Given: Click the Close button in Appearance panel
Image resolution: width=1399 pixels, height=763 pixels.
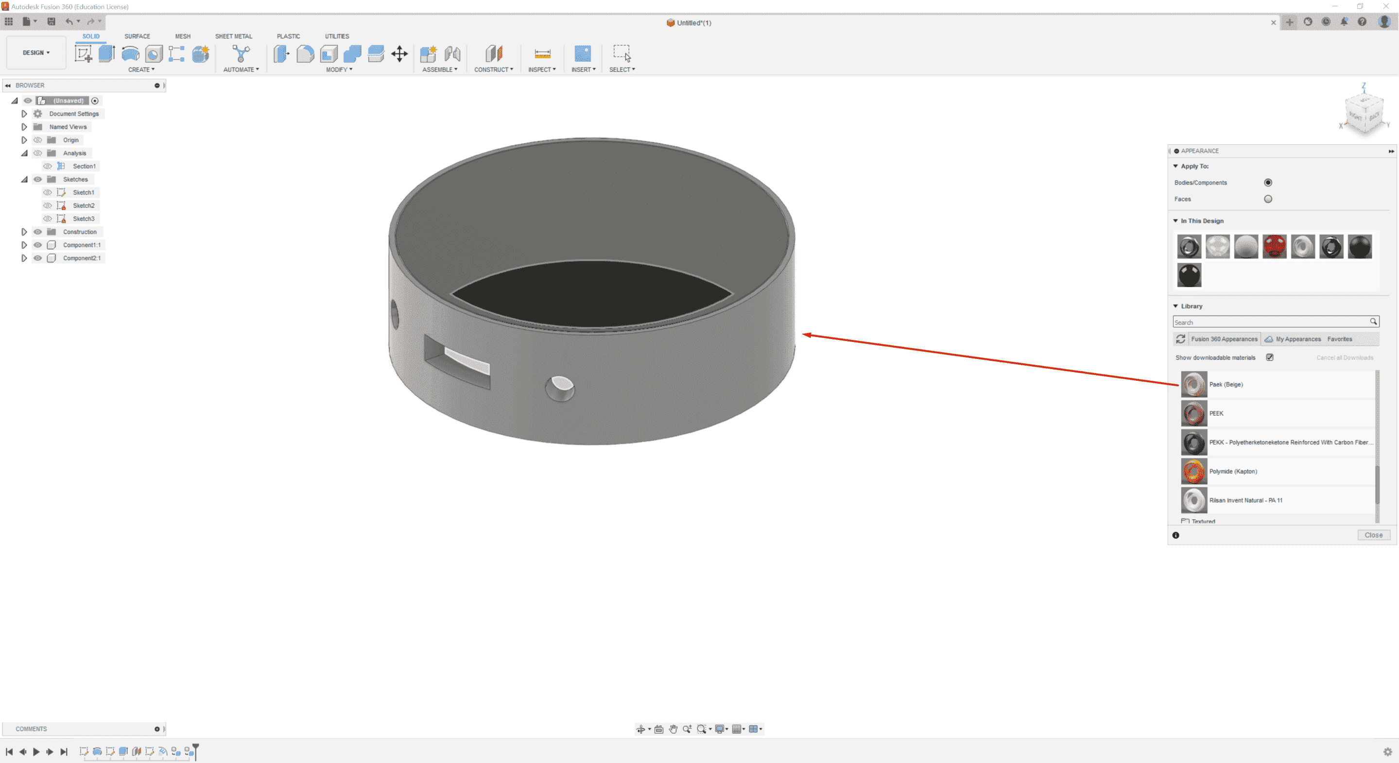Looking at the screenshot, I should tap(1373, 535).
